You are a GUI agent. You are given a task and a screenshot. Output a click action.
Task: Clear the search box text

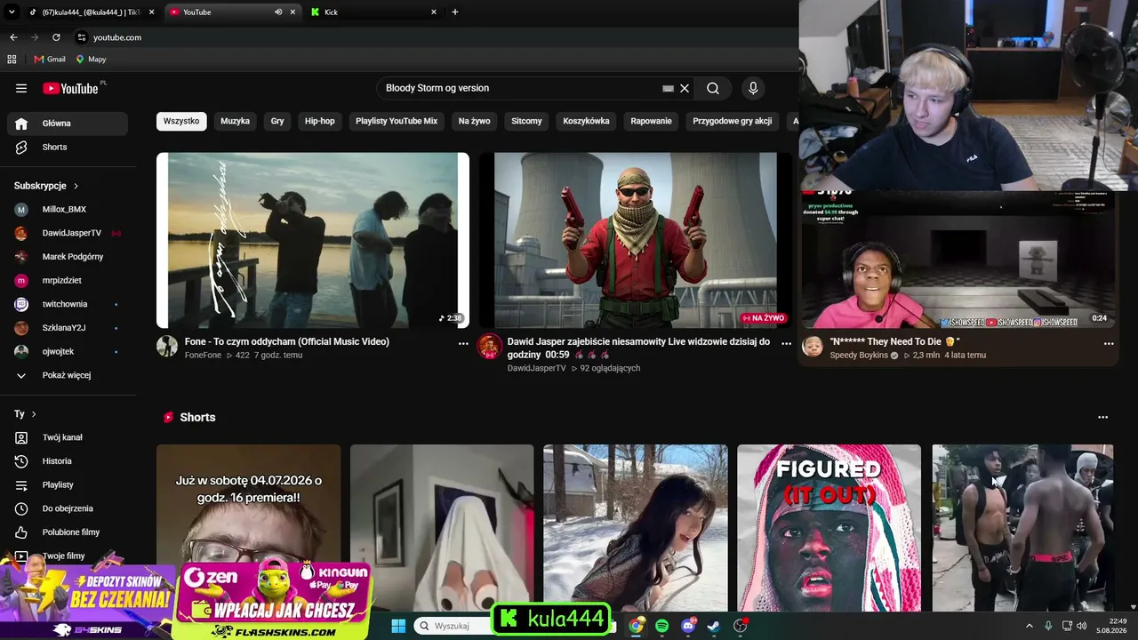(685, 88)
